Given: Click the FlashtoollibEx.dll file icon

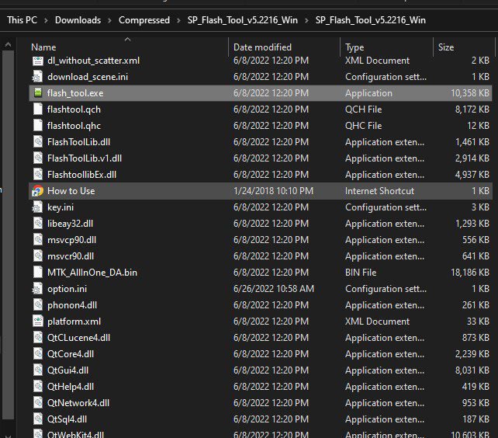Looking at the screenshot, I should (38, 174).
